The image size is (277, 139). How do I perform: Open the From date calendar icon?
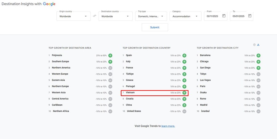pyautogui.click(x=224, y=16)
